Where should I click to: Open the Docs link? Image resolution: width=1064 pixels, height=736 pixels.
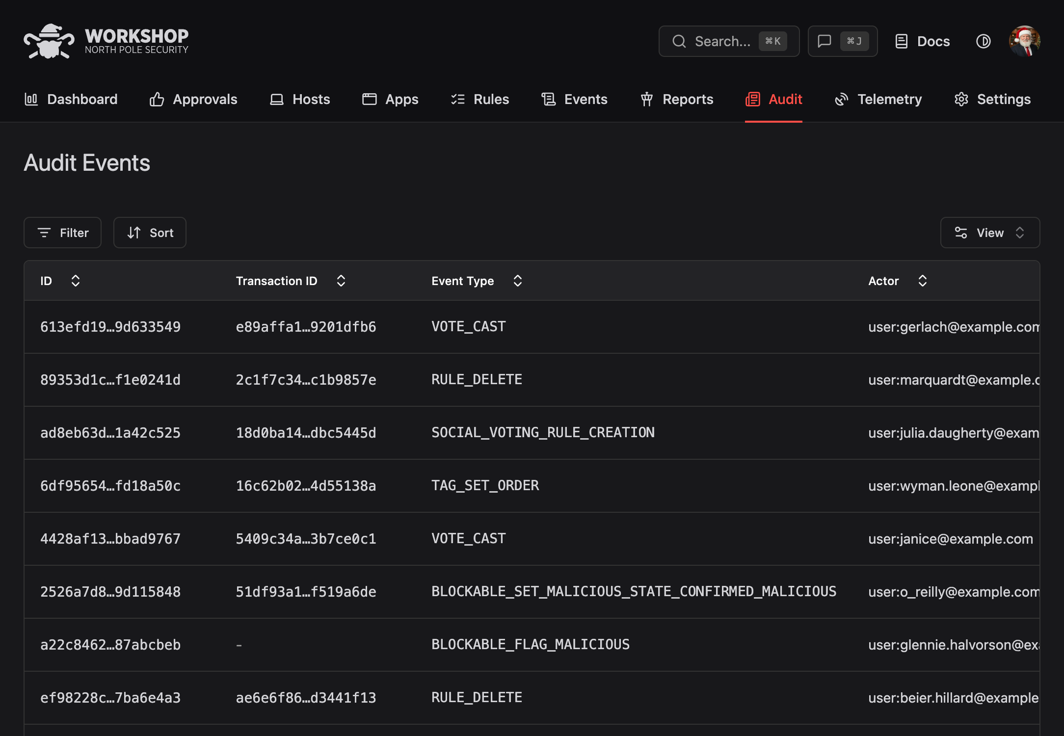pos(922,41)
